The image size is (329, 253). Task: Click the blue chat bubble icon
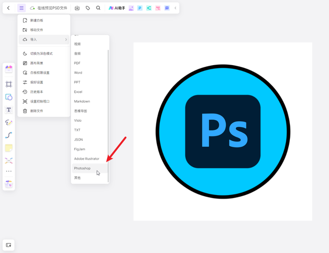pos(167,8)
